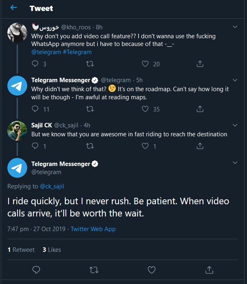Open more options on Sajil CK's reply
247x284 pixels.
[x=235, y=125]
